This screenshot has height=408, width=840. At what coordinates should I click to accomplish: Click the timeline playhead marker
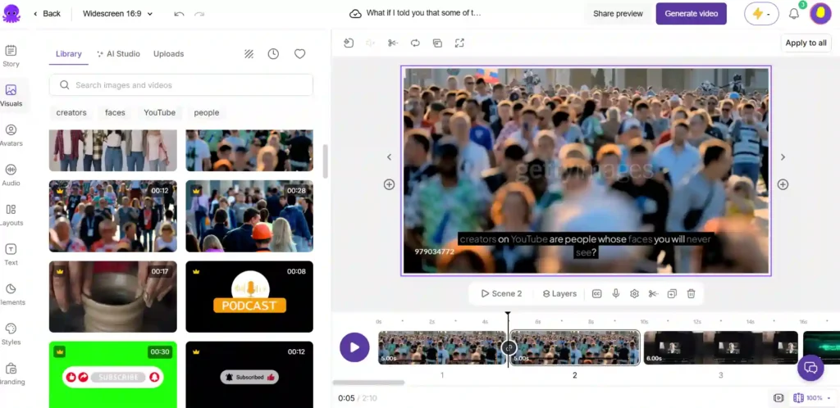[x=508, y=315]
